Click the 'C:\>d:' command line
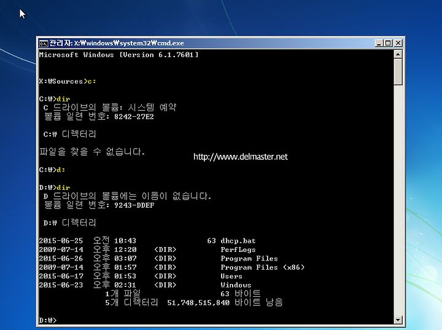Image resolution: width=442 pixels, height=330 pixels. coord(52,170)
